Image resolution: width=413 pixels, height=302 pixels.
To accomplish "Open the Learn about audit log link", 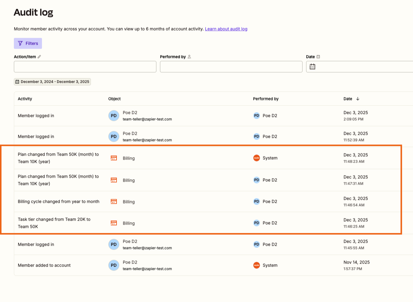I will (226, 29).
